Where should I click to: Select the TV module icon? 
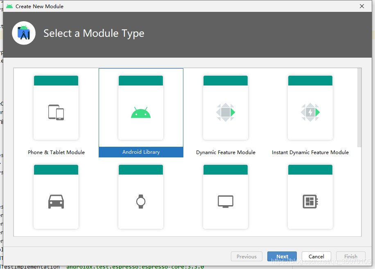[x=226, y=202]
